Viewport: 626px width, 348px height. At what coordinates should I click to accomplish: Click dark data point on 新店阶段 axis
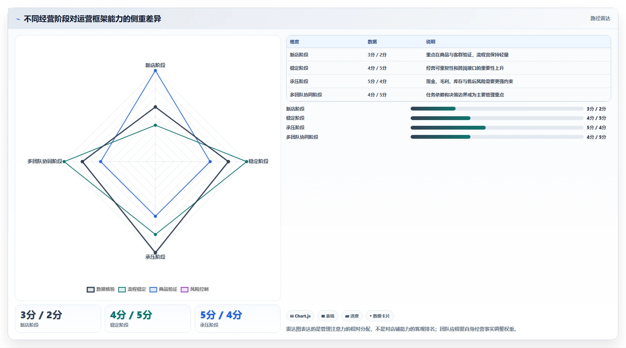pos(155,107)
